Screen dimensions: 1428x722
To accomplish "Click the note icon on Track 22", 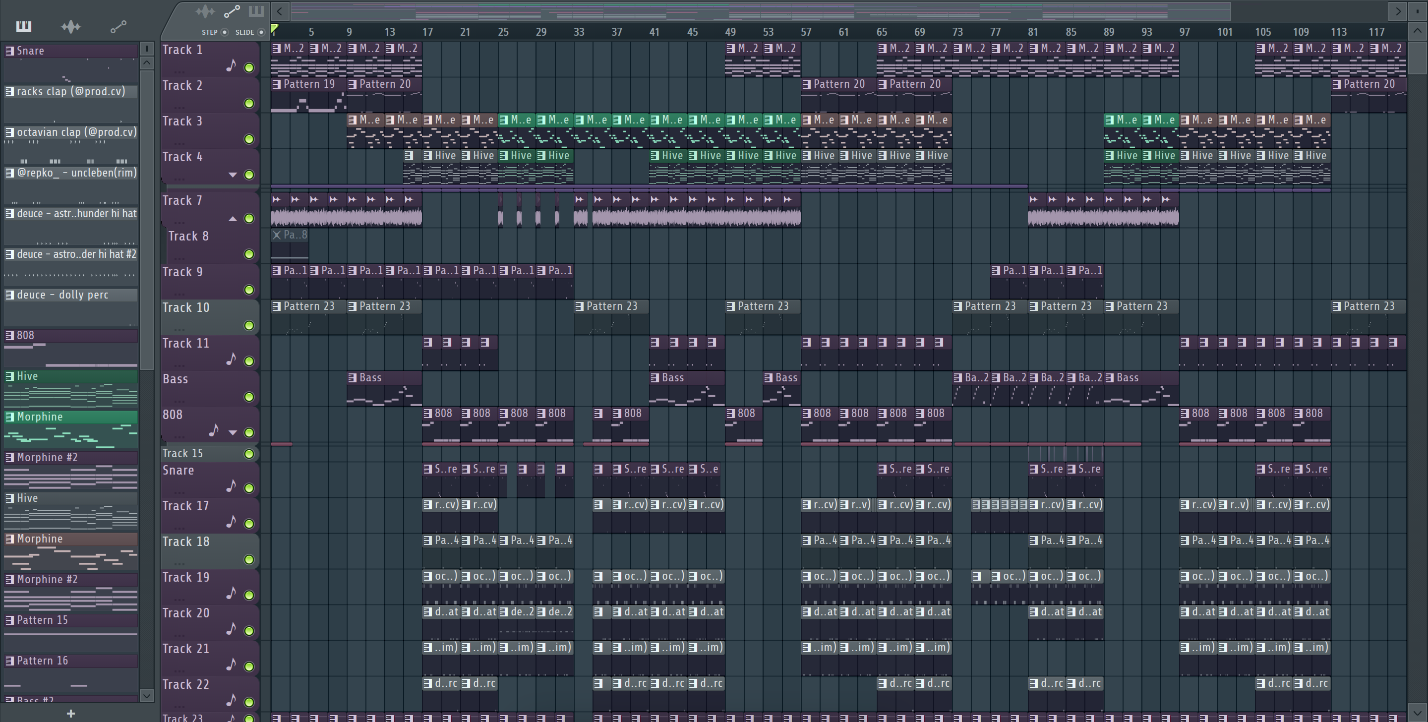I will [x=231, y=700].
